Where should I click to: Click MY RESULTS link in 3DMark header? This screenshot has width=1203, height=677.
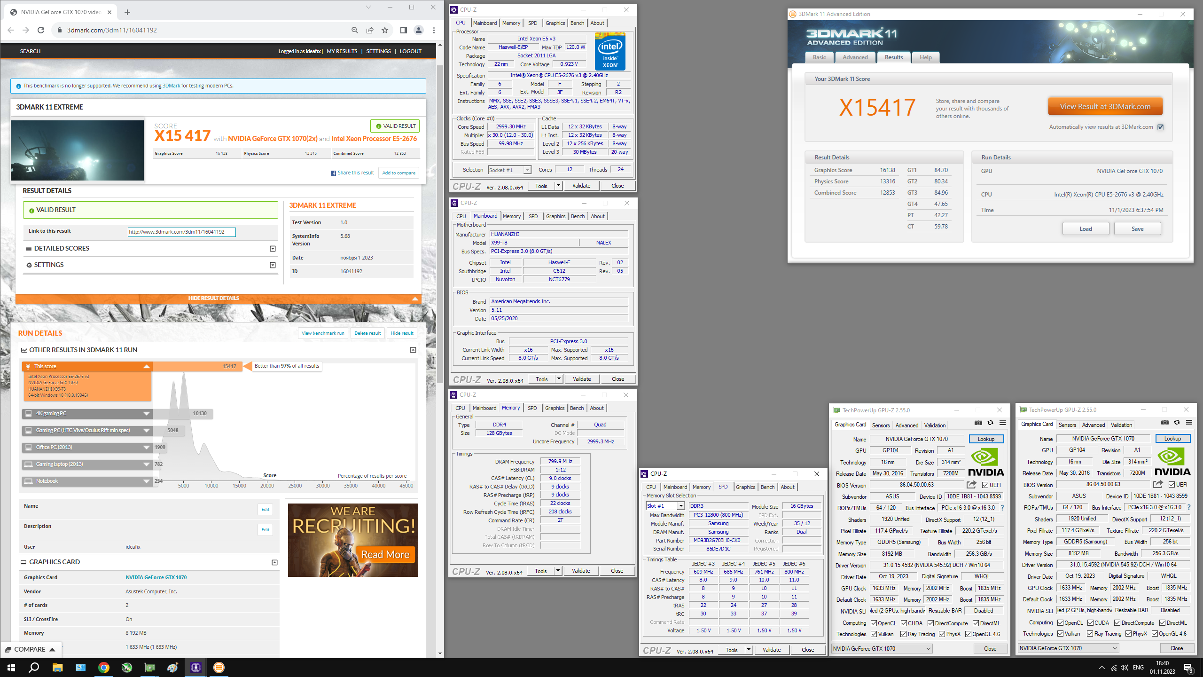[x=342, y=51]
